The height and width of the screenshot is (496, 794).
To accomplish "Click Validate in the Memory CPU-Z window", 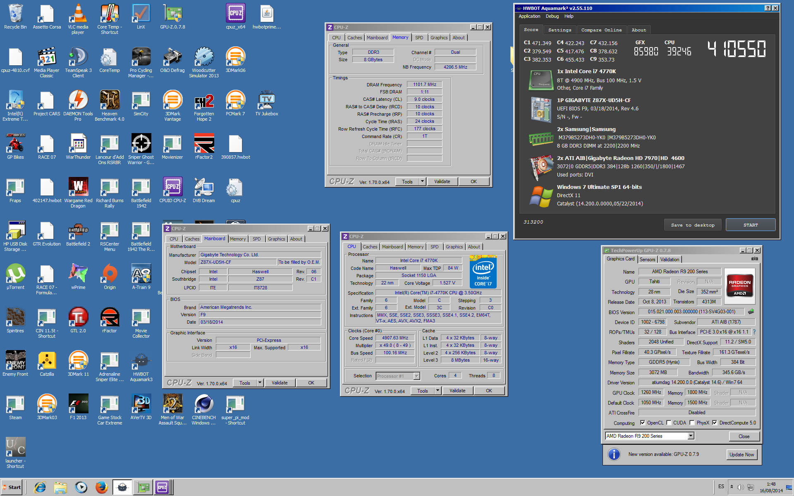I will coord(442,181).
